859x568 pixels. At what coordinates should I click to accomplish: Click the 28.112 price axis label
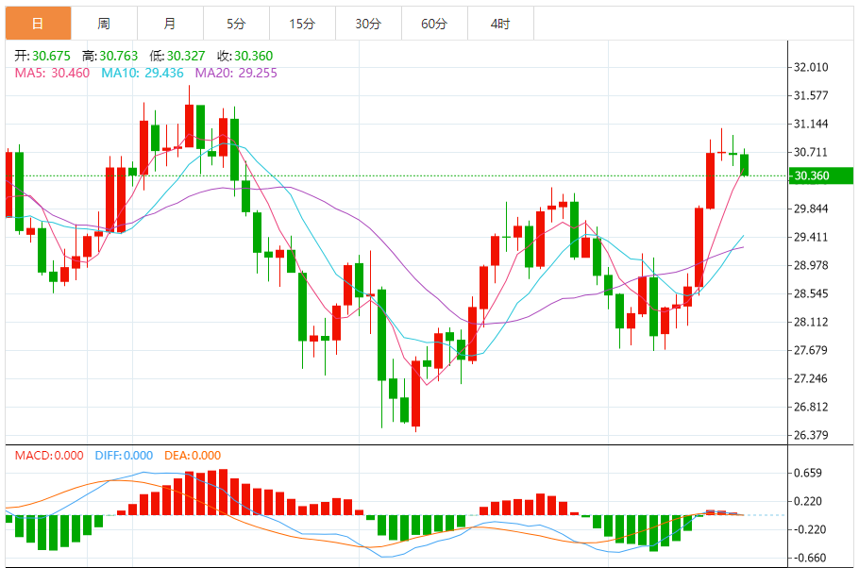(811, 322)
